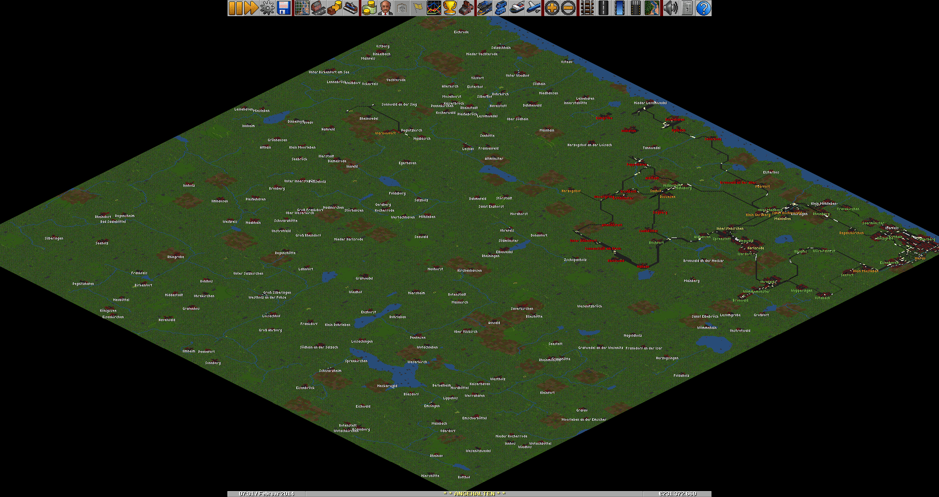Open the graphs menu
This screenshot has height=497, width=939.
(434, 8)
